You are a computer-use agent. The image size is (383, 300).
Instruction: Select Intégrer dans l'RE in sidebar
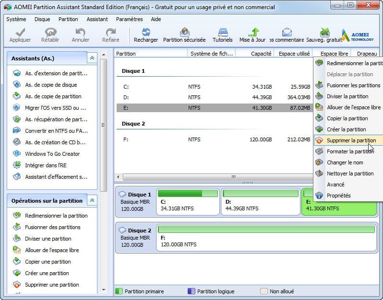pyautogui.click(x=40, y=165)
